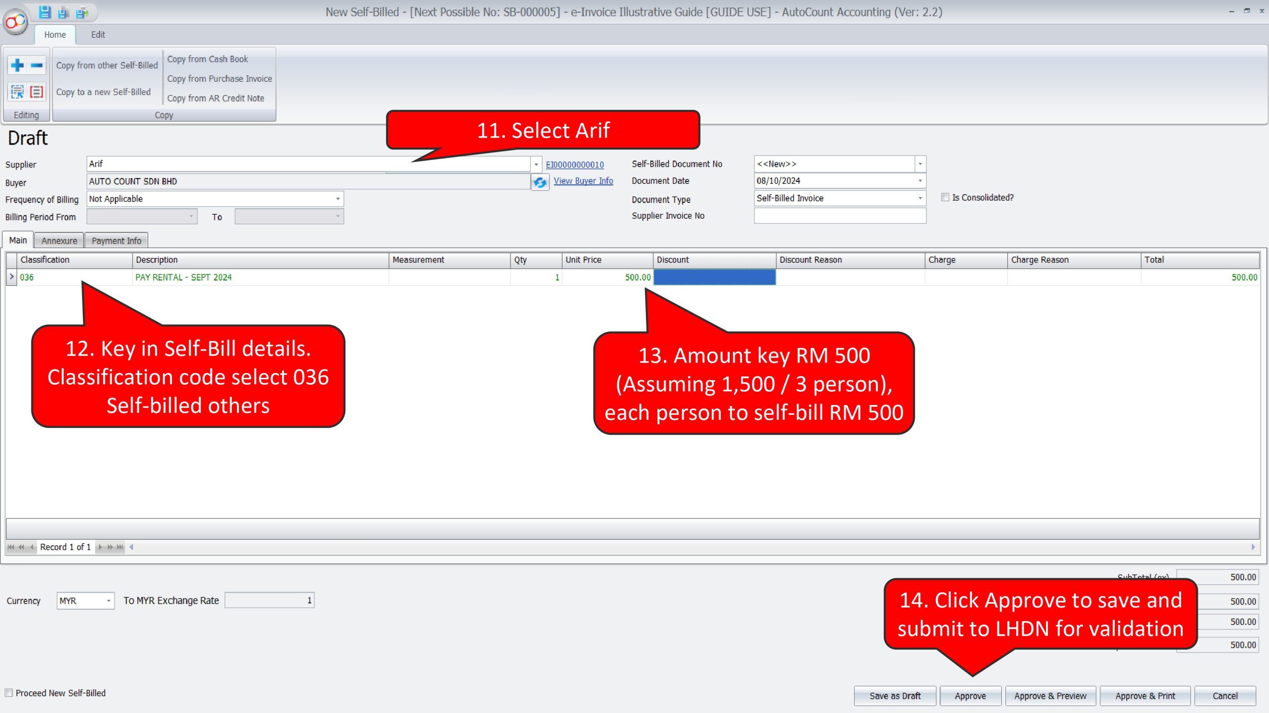Click the classification cell 036

[74, 277]
